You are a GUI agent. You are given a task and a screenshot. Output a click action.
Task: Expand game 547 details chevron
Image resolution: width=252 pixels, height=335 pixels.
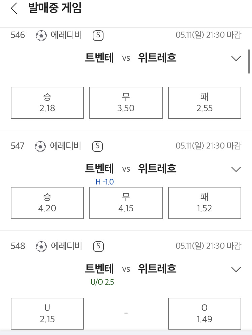point(236,169)
